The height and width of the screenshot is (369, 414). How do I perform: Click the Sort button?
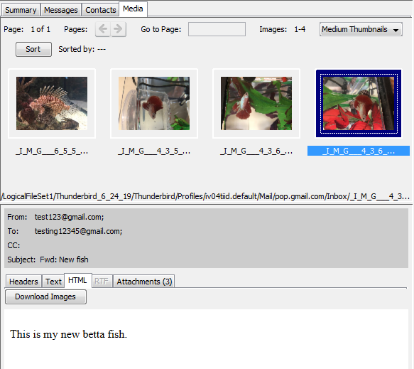pyautogui.click(x=33, y=49)
